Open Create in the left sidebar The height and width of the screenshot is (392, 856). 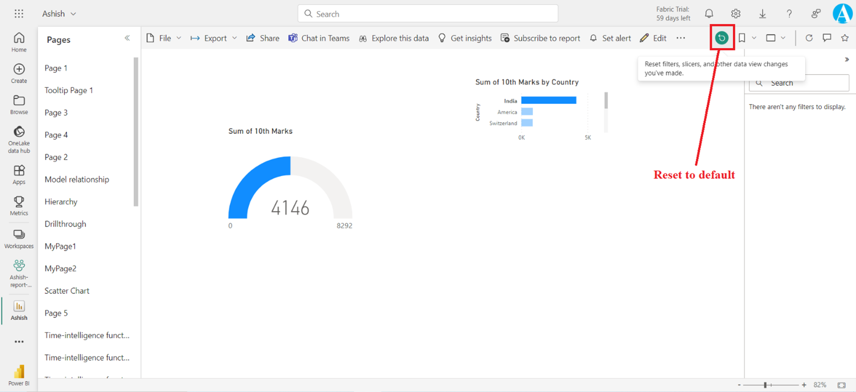click(x=19, y=73)
